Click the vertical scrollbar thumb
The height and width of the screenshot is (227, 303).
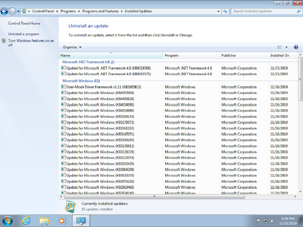point(300,79)
